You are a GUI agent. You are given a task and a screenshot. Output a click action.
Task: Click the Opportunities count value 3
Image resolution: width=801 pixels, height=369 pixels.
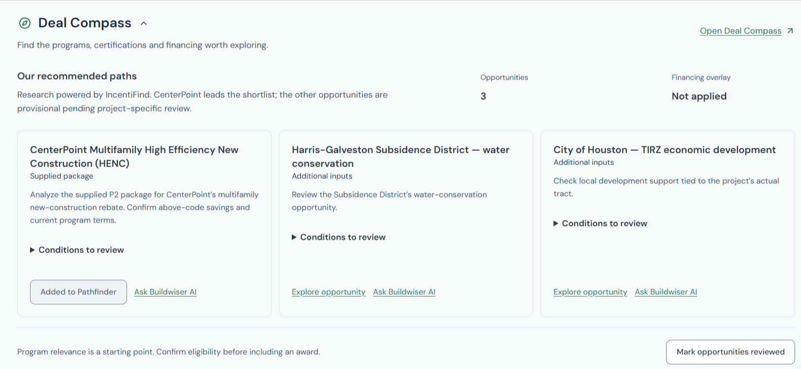[483, 96]
